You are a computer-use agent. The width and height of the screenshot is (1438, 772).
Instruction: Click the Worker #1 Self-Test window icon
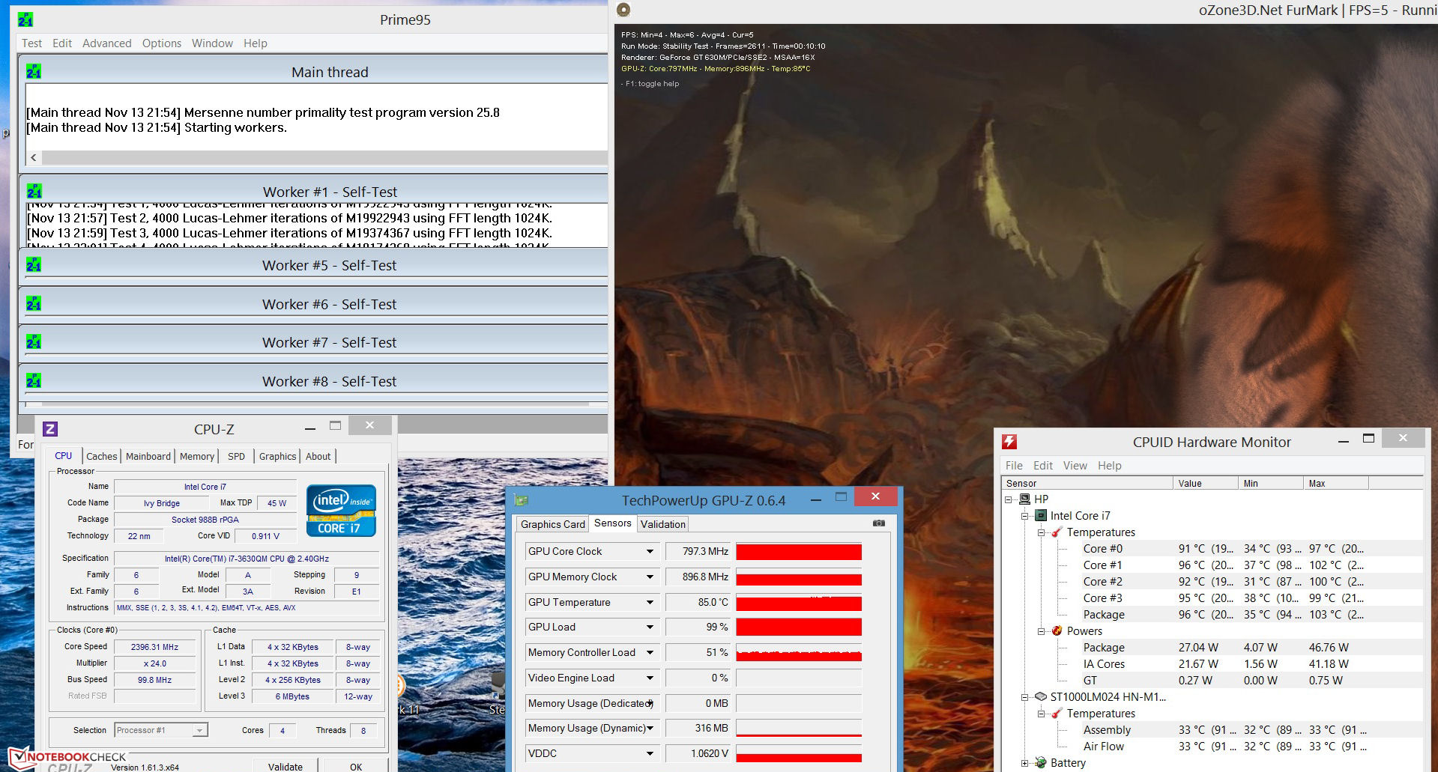pos(34,192)
